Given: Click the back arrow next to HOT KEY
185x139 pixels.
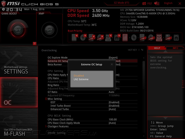Looking at the screenshot, I should click(x=142, y=50).
